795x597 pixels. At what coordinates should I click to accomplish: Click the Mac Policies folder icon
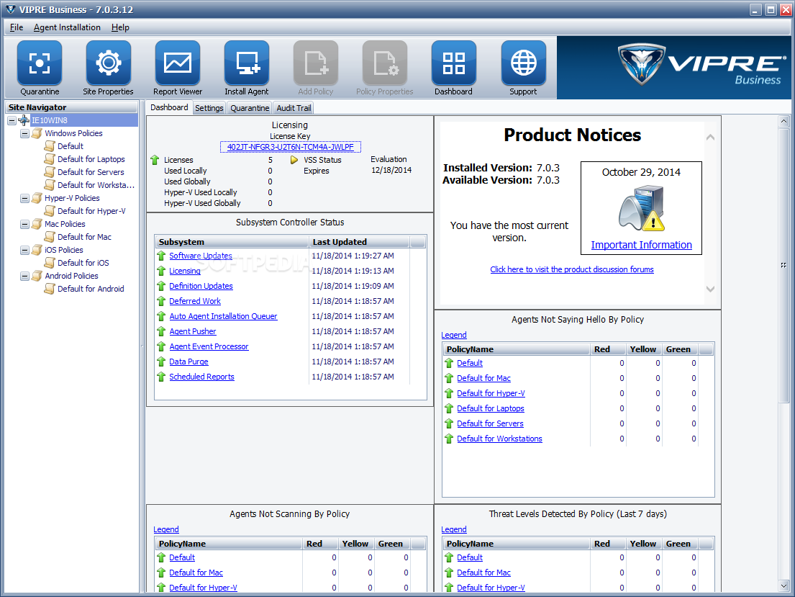coord(37,224)
